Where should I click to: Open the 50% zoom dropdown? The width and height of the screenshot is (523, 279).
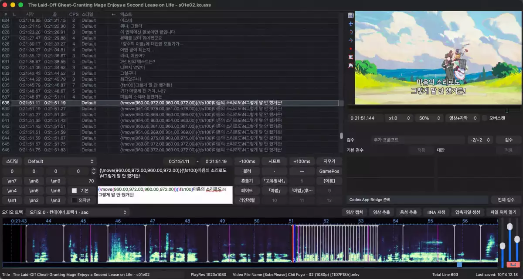tap(428, 118)
